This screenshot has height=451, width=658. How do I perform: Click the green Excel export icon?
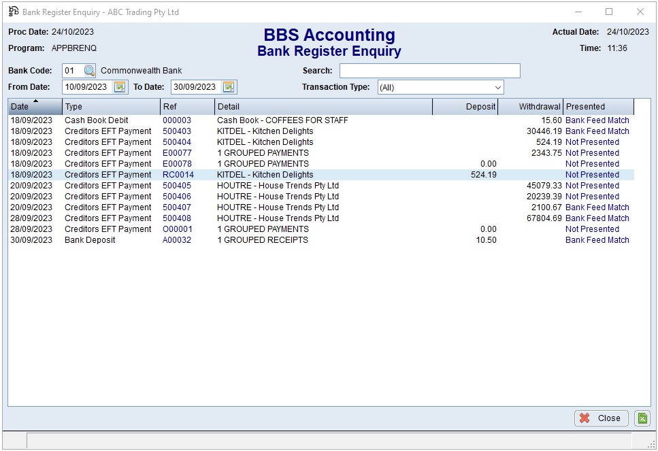point(642,418)
